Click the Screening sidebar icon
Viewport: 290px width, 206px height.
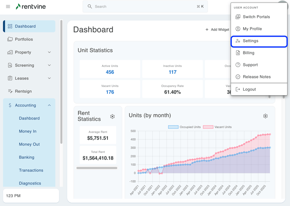(x=10, y=65)
